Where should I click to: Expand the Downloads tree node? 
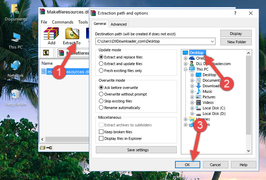pos(192,86)
